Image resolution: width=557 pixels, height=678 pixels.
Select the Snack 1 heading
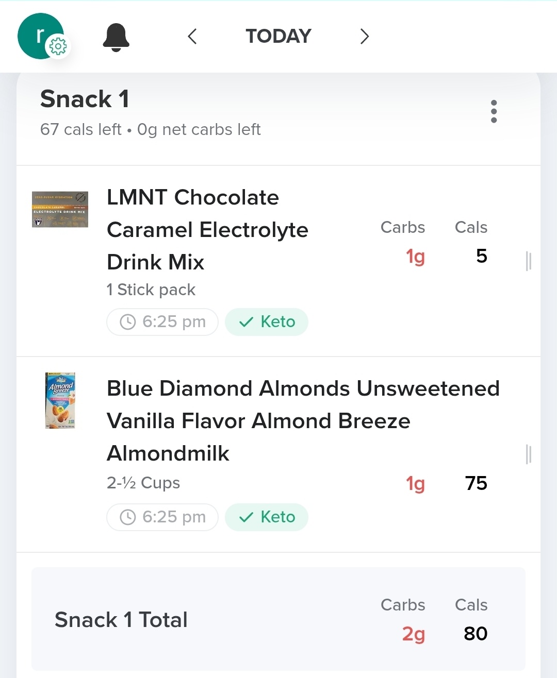pos(85,99)
